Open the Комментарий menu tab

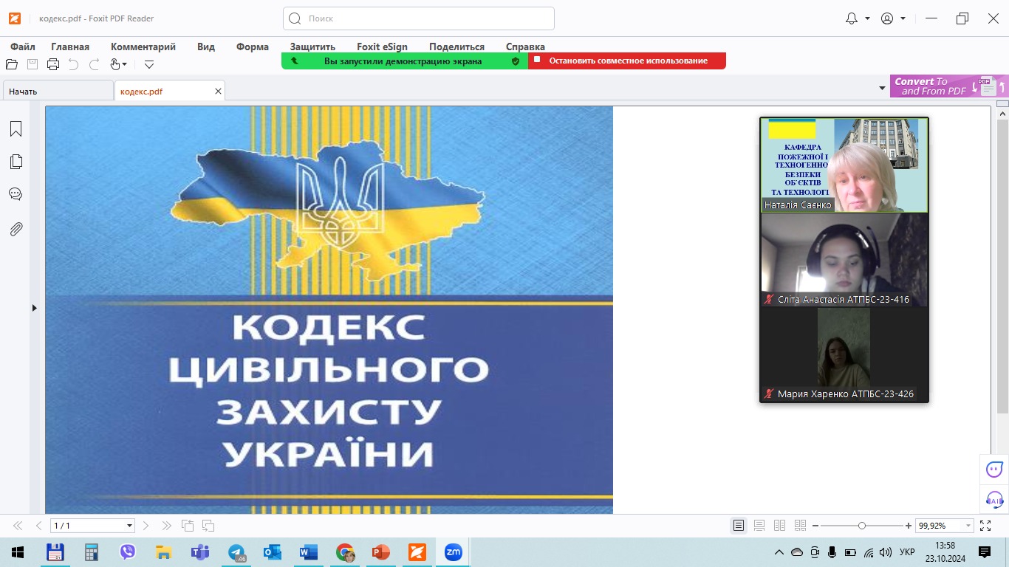143,47
